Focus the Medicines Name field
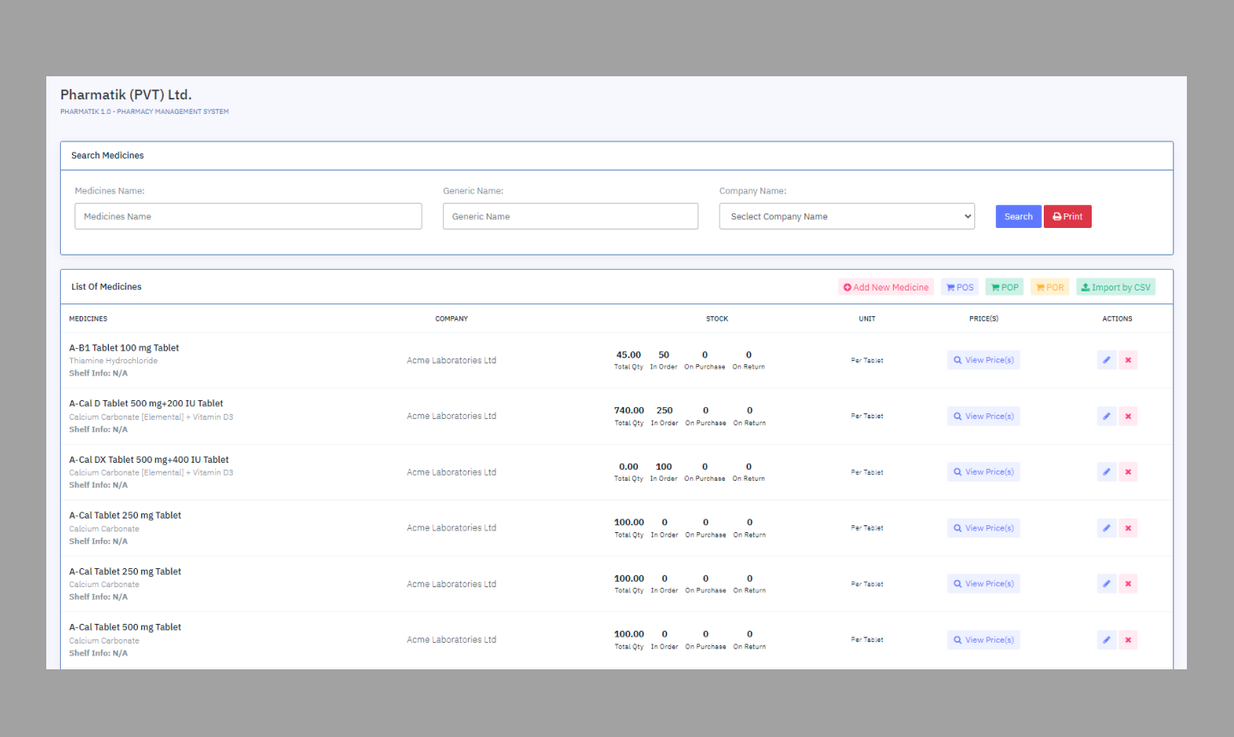This screenshot has width=1234, height=737. (x=249, y=217)
